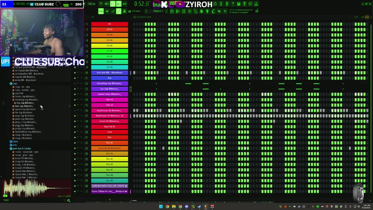Toggle multilink to controllers hat icon
The image size is (373, 210).
pyautogui.click(x=124, y=11)
